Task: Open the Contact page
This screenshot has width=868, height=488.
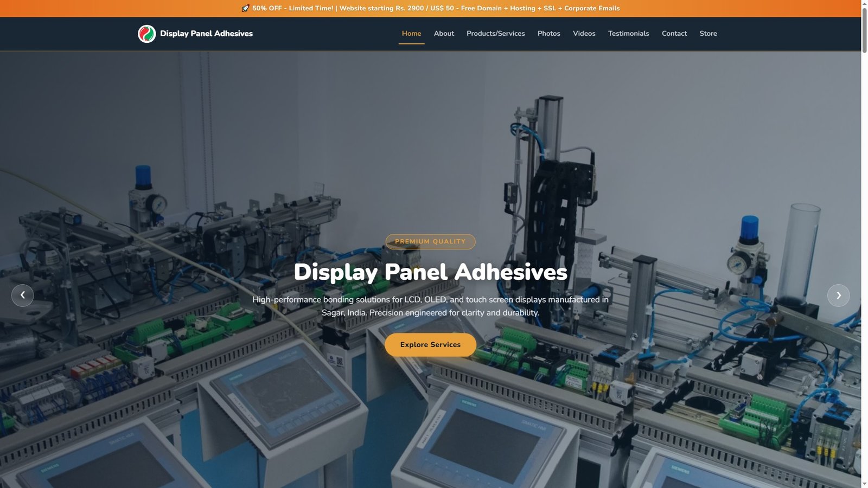Action: tap(674, 34)
